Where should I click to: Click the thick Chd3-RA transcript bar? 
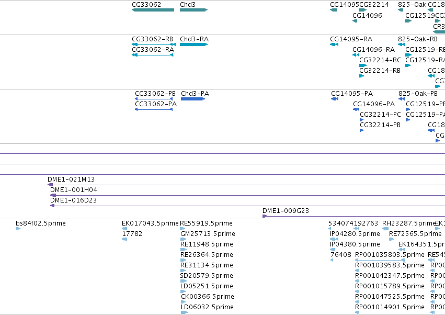point(194,44)
